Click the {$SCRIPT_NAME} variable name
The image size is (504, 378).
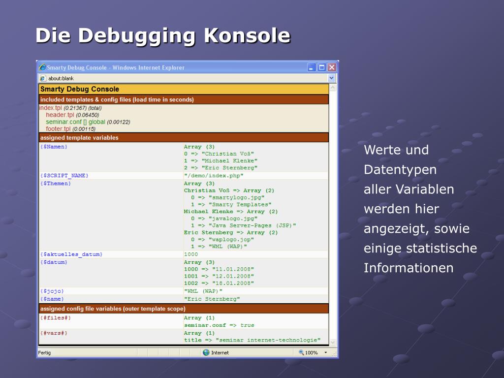pos(64,176)
